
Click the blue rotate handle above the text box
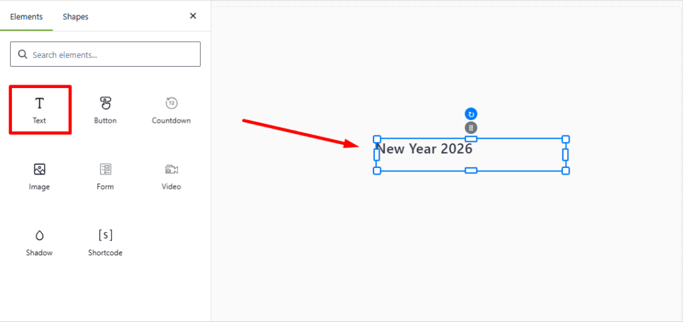(471, 114)
